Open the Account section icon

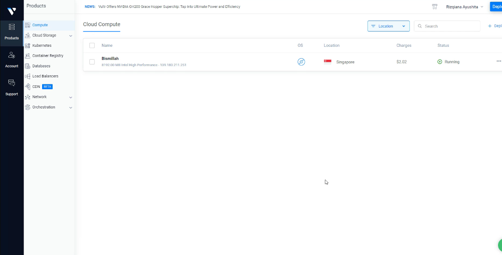coord(11,60)
